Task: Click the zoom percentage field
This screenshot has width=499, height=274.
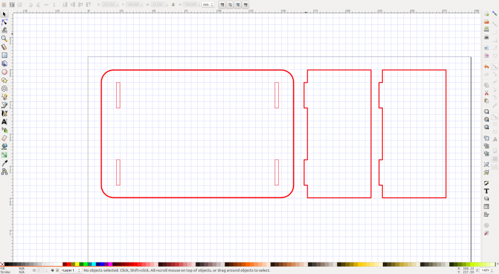Action: click(485, 270)
